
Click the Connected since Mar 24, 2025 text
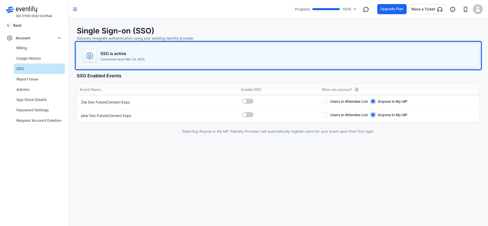[x=123, y=59]
